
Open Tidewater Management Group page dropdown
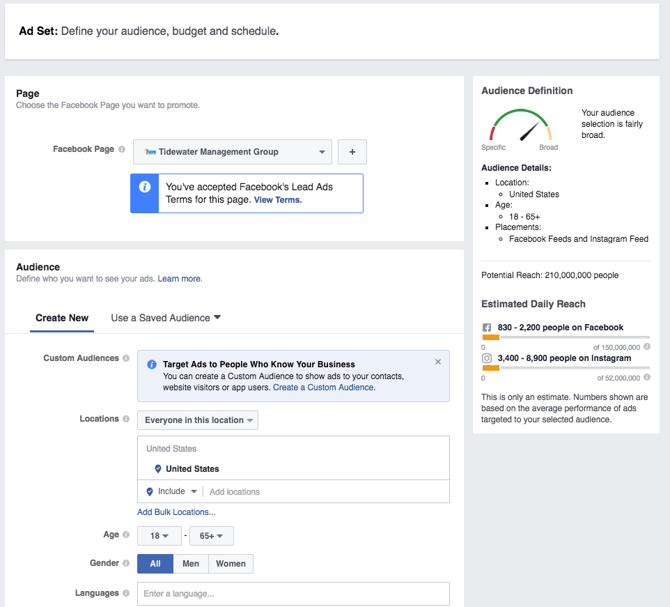(233, 152)
